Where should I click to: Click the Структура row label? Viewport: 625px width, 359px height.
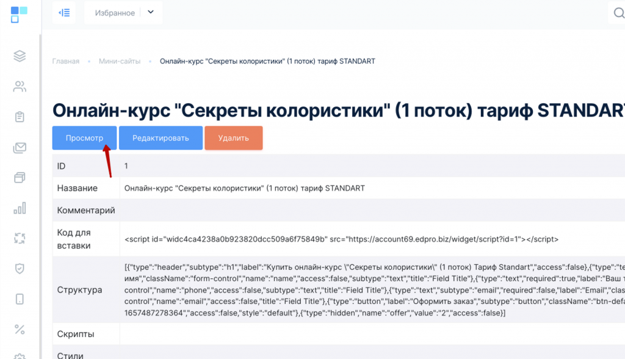point(79,290)
